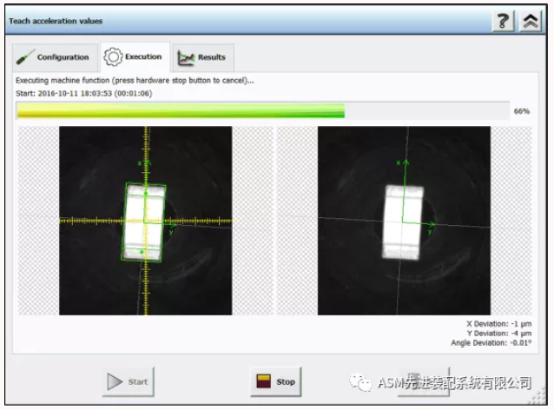Click the 'Executing machine function' status message
Screen dimensions: 554x410
pyautogui.click(x=135, y=81)
